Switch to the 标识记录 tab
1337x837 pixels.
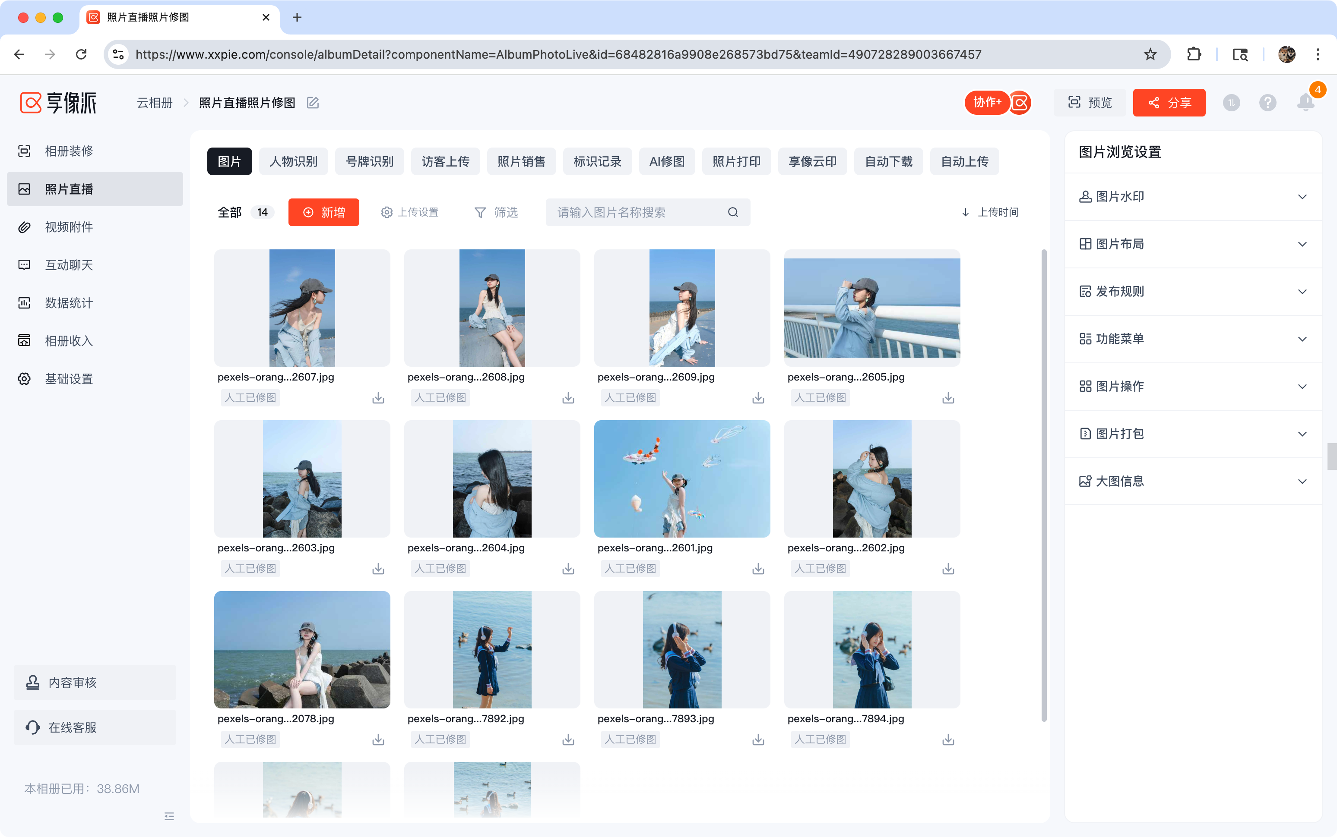click(x=597, y=162)
